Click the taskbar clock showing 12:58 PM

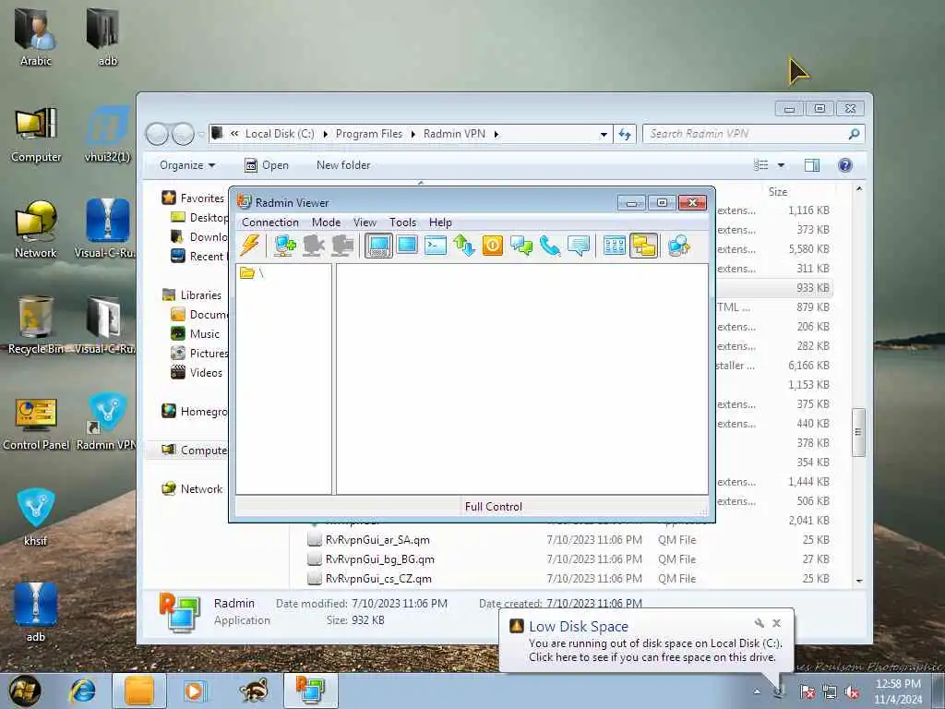coord(898,691)
